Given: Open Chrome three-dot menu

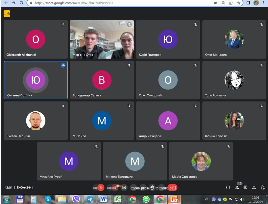Looking at the screenshot, I should (264, 3).
